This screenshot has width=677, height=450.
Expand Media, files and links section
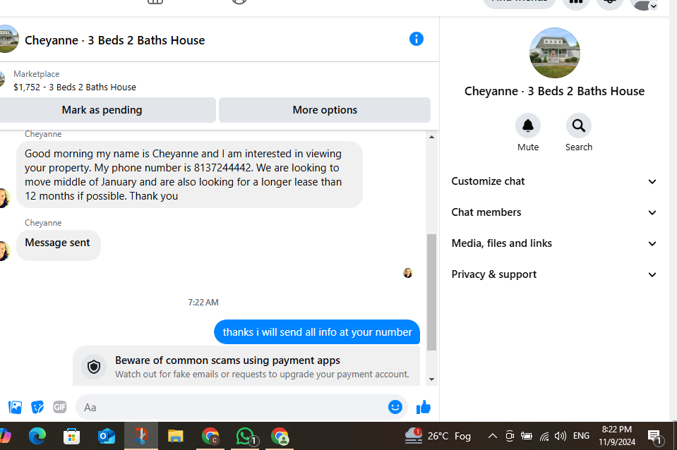(554, 243)
